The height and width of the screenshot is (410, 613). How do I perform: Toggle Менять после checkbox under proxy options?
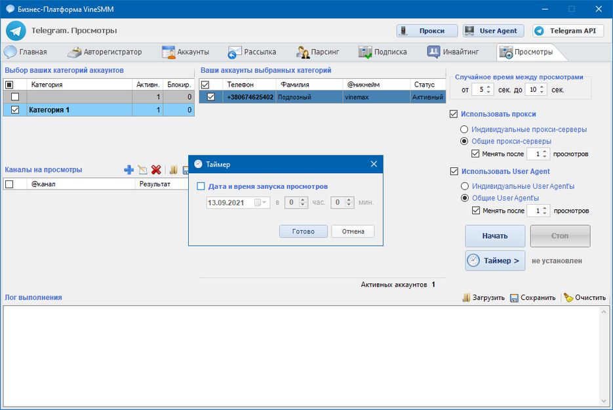click(x=475, y=154)
